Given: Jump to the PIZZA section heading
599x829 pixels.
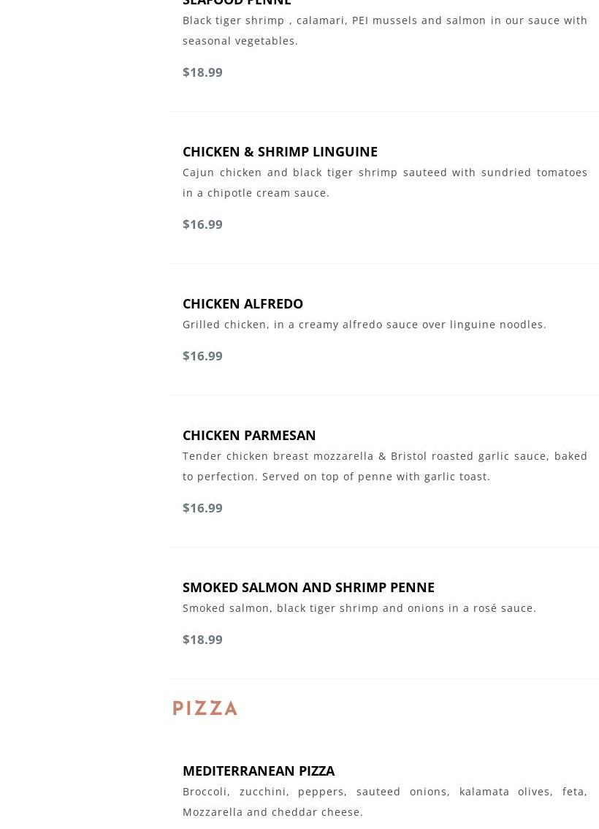Looking at the screenshot, I should [205, 708].
